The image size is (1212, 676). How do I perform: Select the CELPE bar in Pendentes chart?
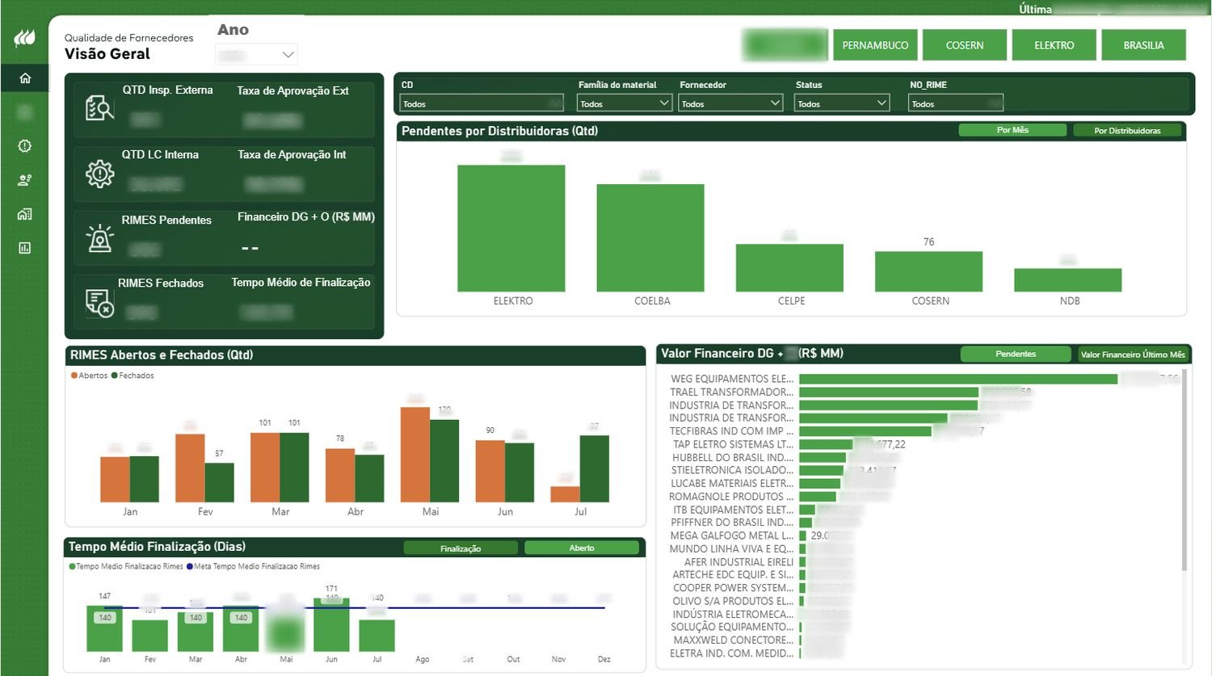789,268
